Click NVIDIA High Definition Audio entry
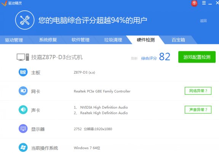This screenshot has width=219, height=153. 104,107
